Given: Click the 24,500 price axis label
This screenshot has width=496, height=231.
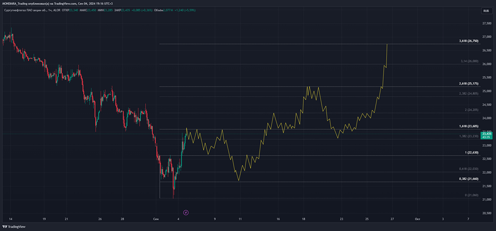Looking at the screenshot, I should click(x=487, y=105).
